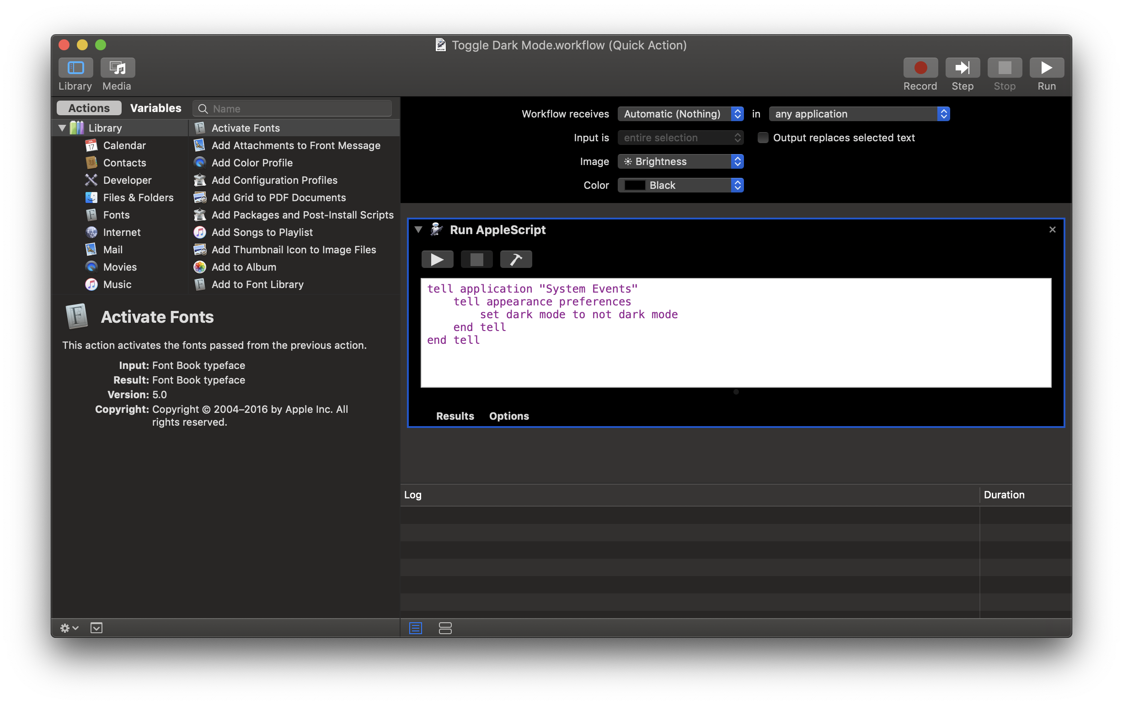The width and height of the screenshot is (1123, 705).
Task: Open the gear action menu
Action: click(69, 628)
